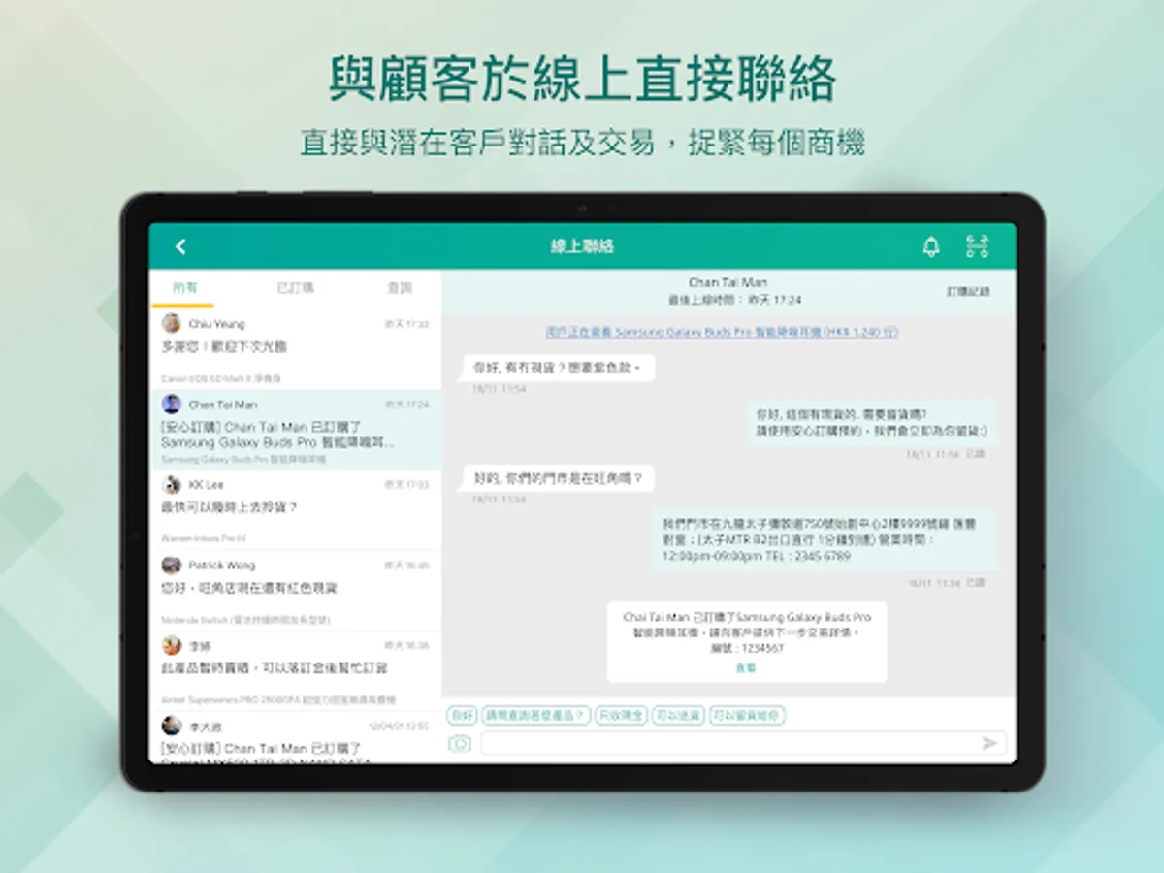Switch to the 已訂購 tab
The image size is (1164, 873).
295,288
